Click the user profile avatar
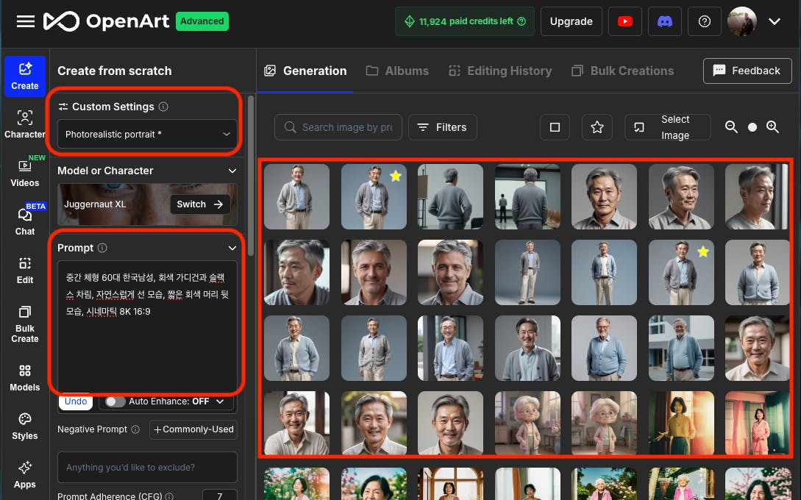 (x=741, y=21)
